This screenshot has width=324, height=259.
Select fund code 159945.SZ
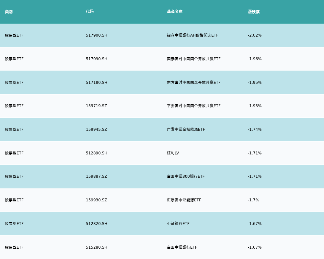click(97, 129)
